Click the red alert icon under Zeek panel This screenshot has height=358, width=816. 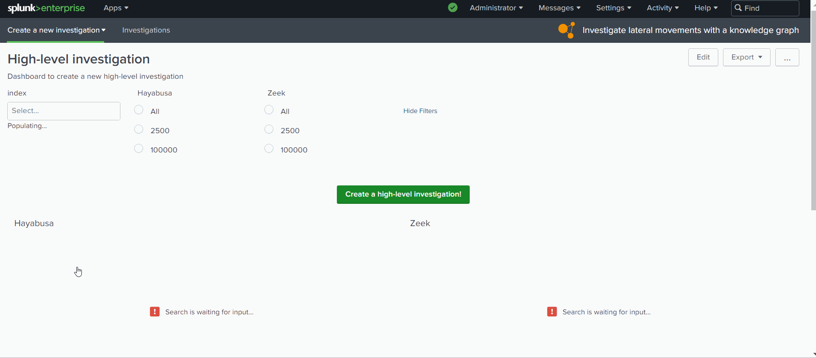click(552, 312)
